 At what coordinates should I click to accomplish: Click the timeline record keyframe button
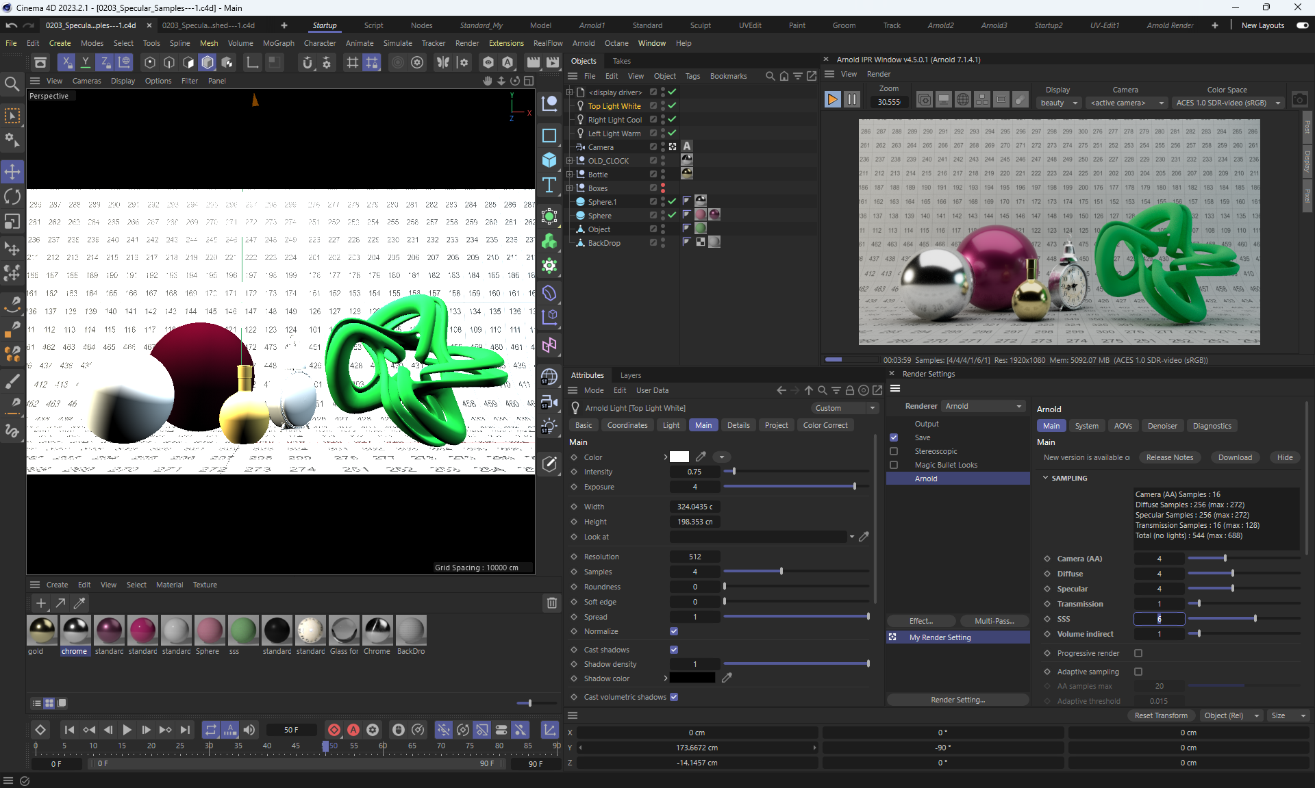pyautogui.click(x=334, y=730)
